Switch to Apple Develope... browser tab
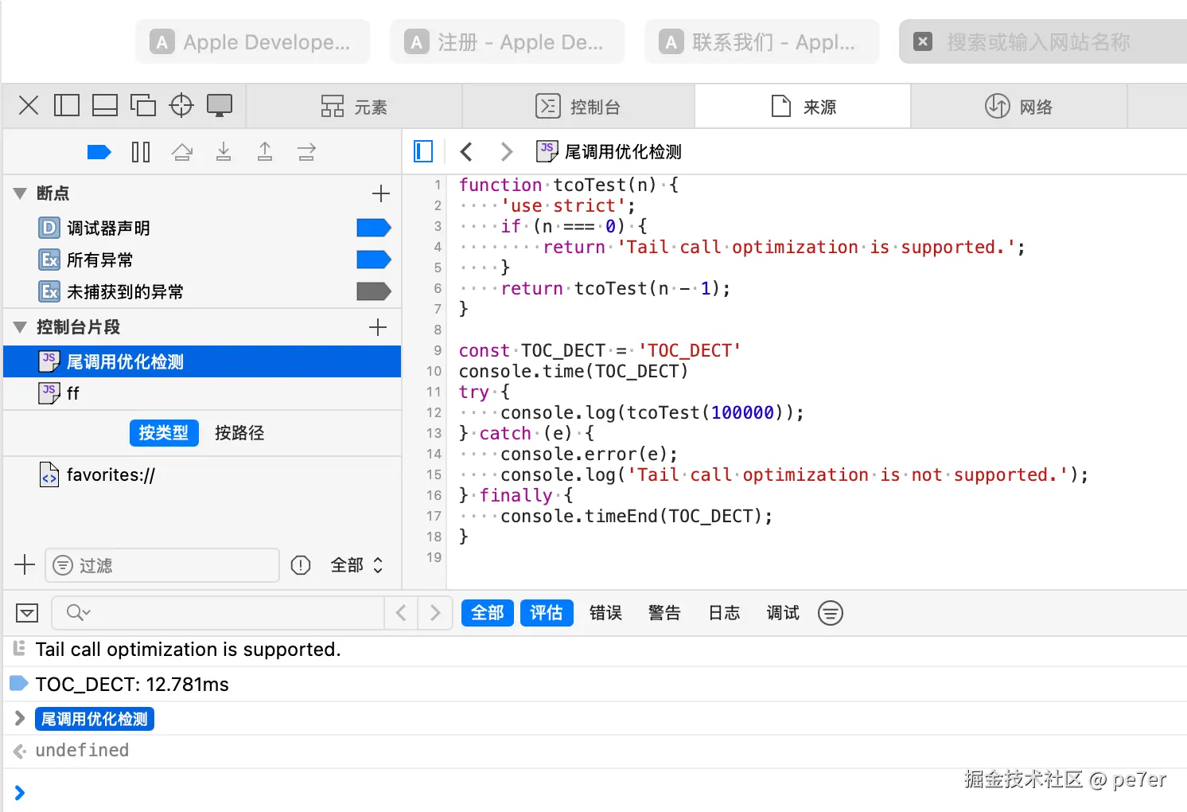The height and width of the screenshot is (812, 1187). pos(253,41)
